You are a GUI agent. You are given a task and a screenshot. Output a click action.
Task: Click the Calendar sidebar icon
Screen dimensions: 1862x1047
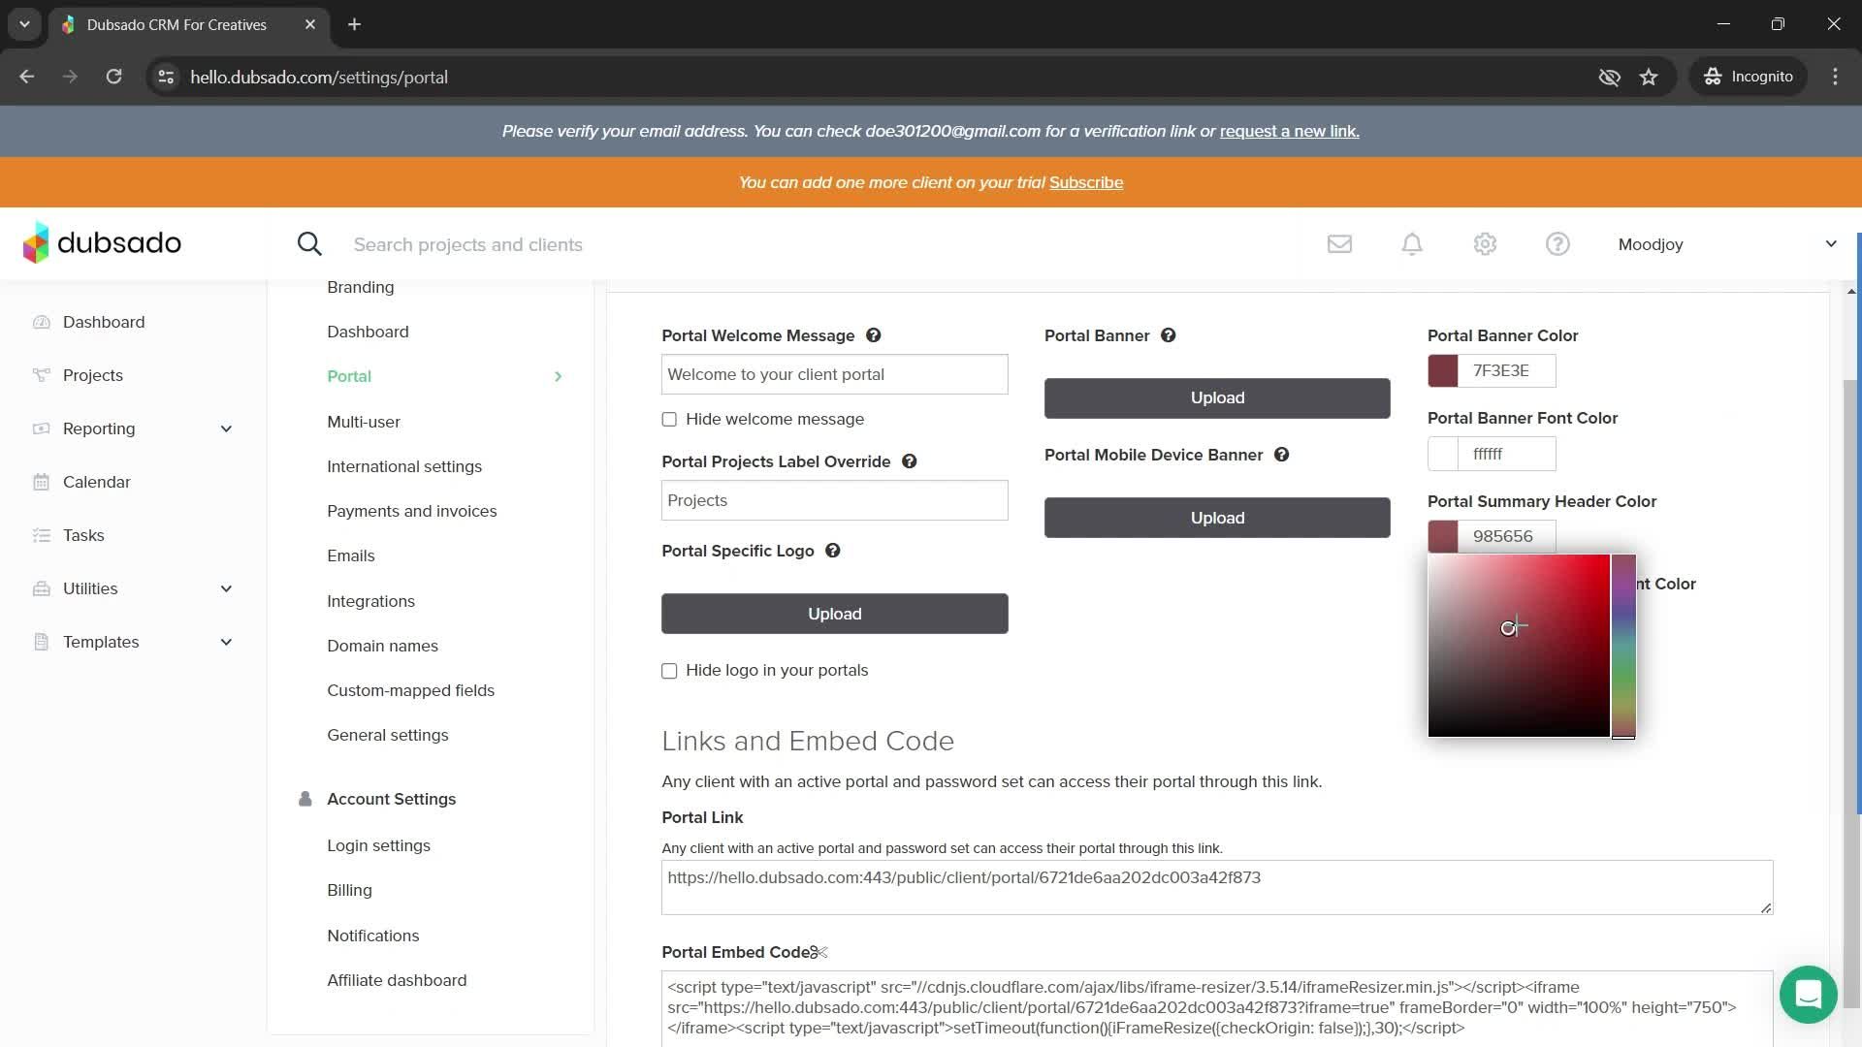pyautogui.click(x=41, y=482)
